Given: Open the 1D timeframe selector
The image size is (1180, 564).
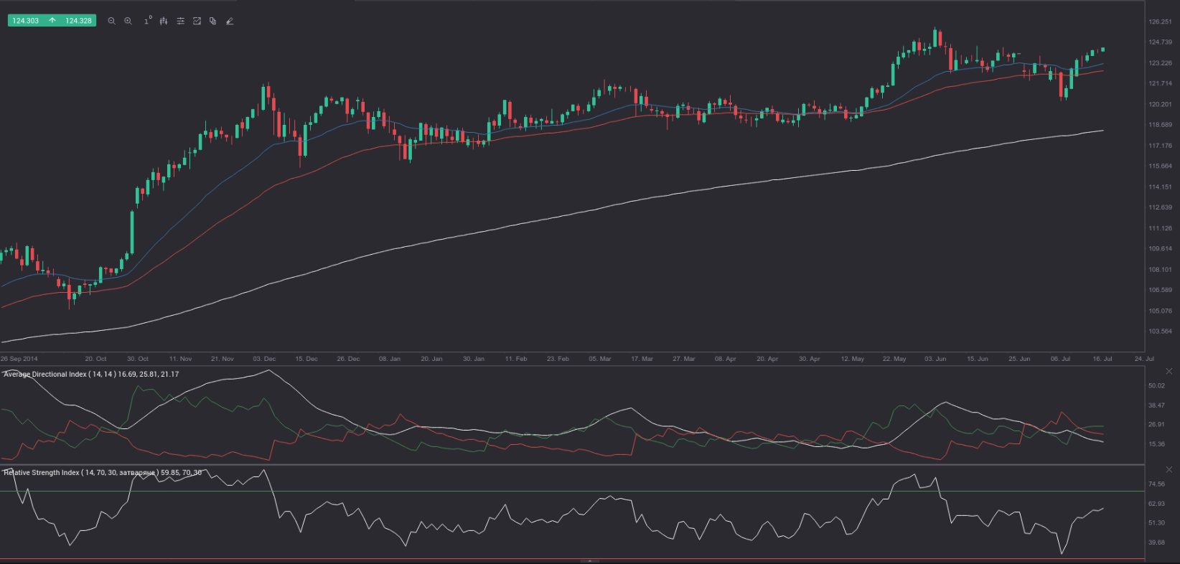Looking at the screenshot, I should (147, 21).
